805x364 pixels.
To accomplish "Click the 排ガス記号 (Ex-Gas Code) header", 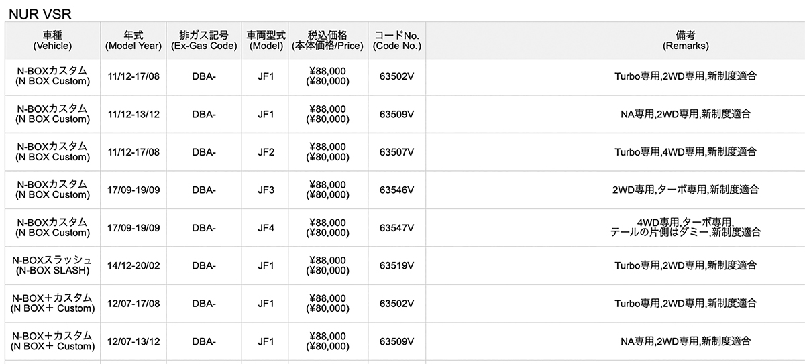I will (204, 40).
